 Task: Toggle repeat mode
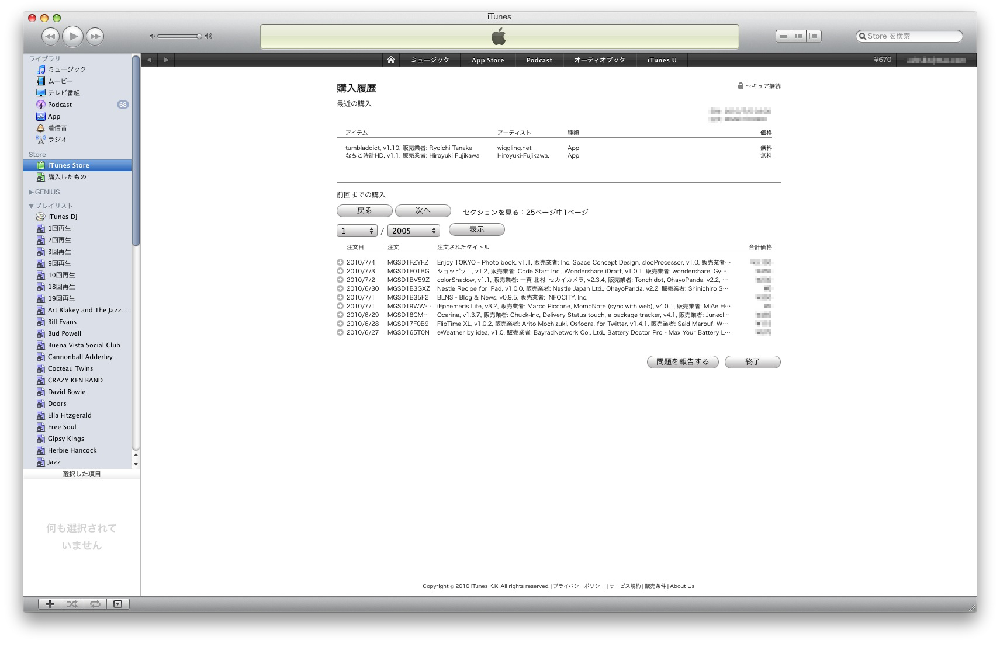point(95,604)
